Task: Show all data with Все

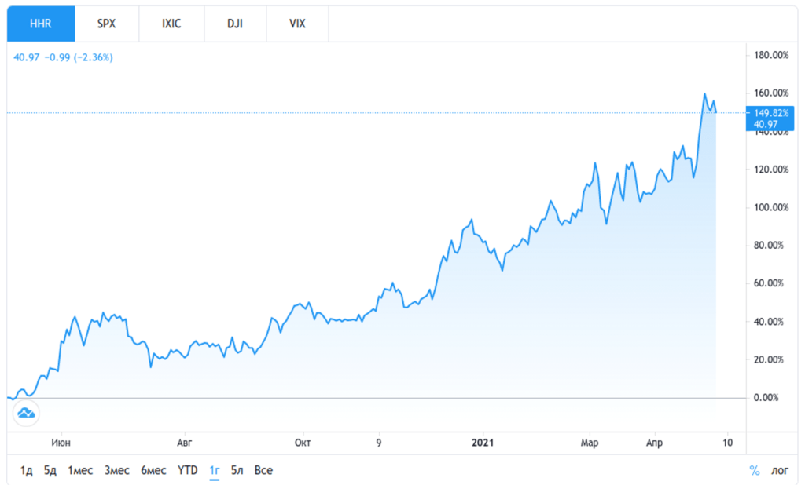Action: click(264, 470)
